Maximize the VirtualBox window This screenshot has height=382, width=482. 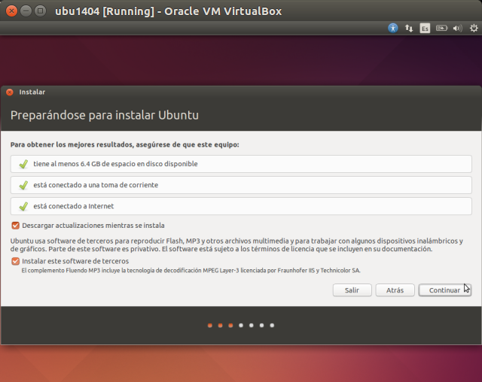tap(40, 11)
